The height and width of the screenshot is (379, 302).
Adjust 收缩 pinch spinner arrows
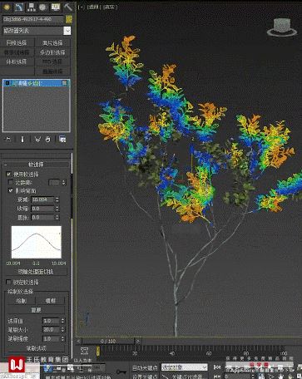(57, 209)
